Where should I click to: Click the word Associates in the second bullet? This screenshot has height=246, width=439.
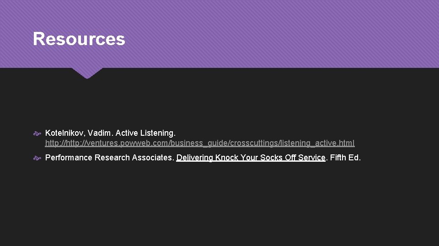click(152, 158)
